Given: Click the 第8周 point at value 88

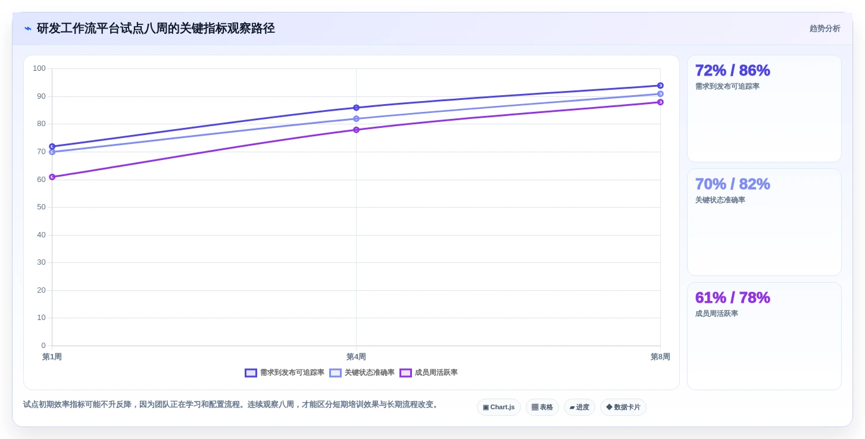Looking at the screenshot, I should click(660, 102).
